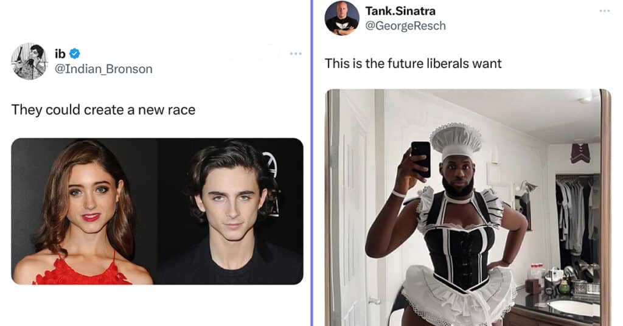623x326 pixels.
Task: Open the photo of man in black shirt
Action: tap(231, 211)
